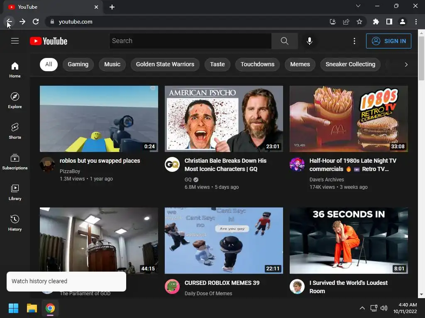Click browser forward arrow
The image size is (425, 318).
tap(22, 22)
